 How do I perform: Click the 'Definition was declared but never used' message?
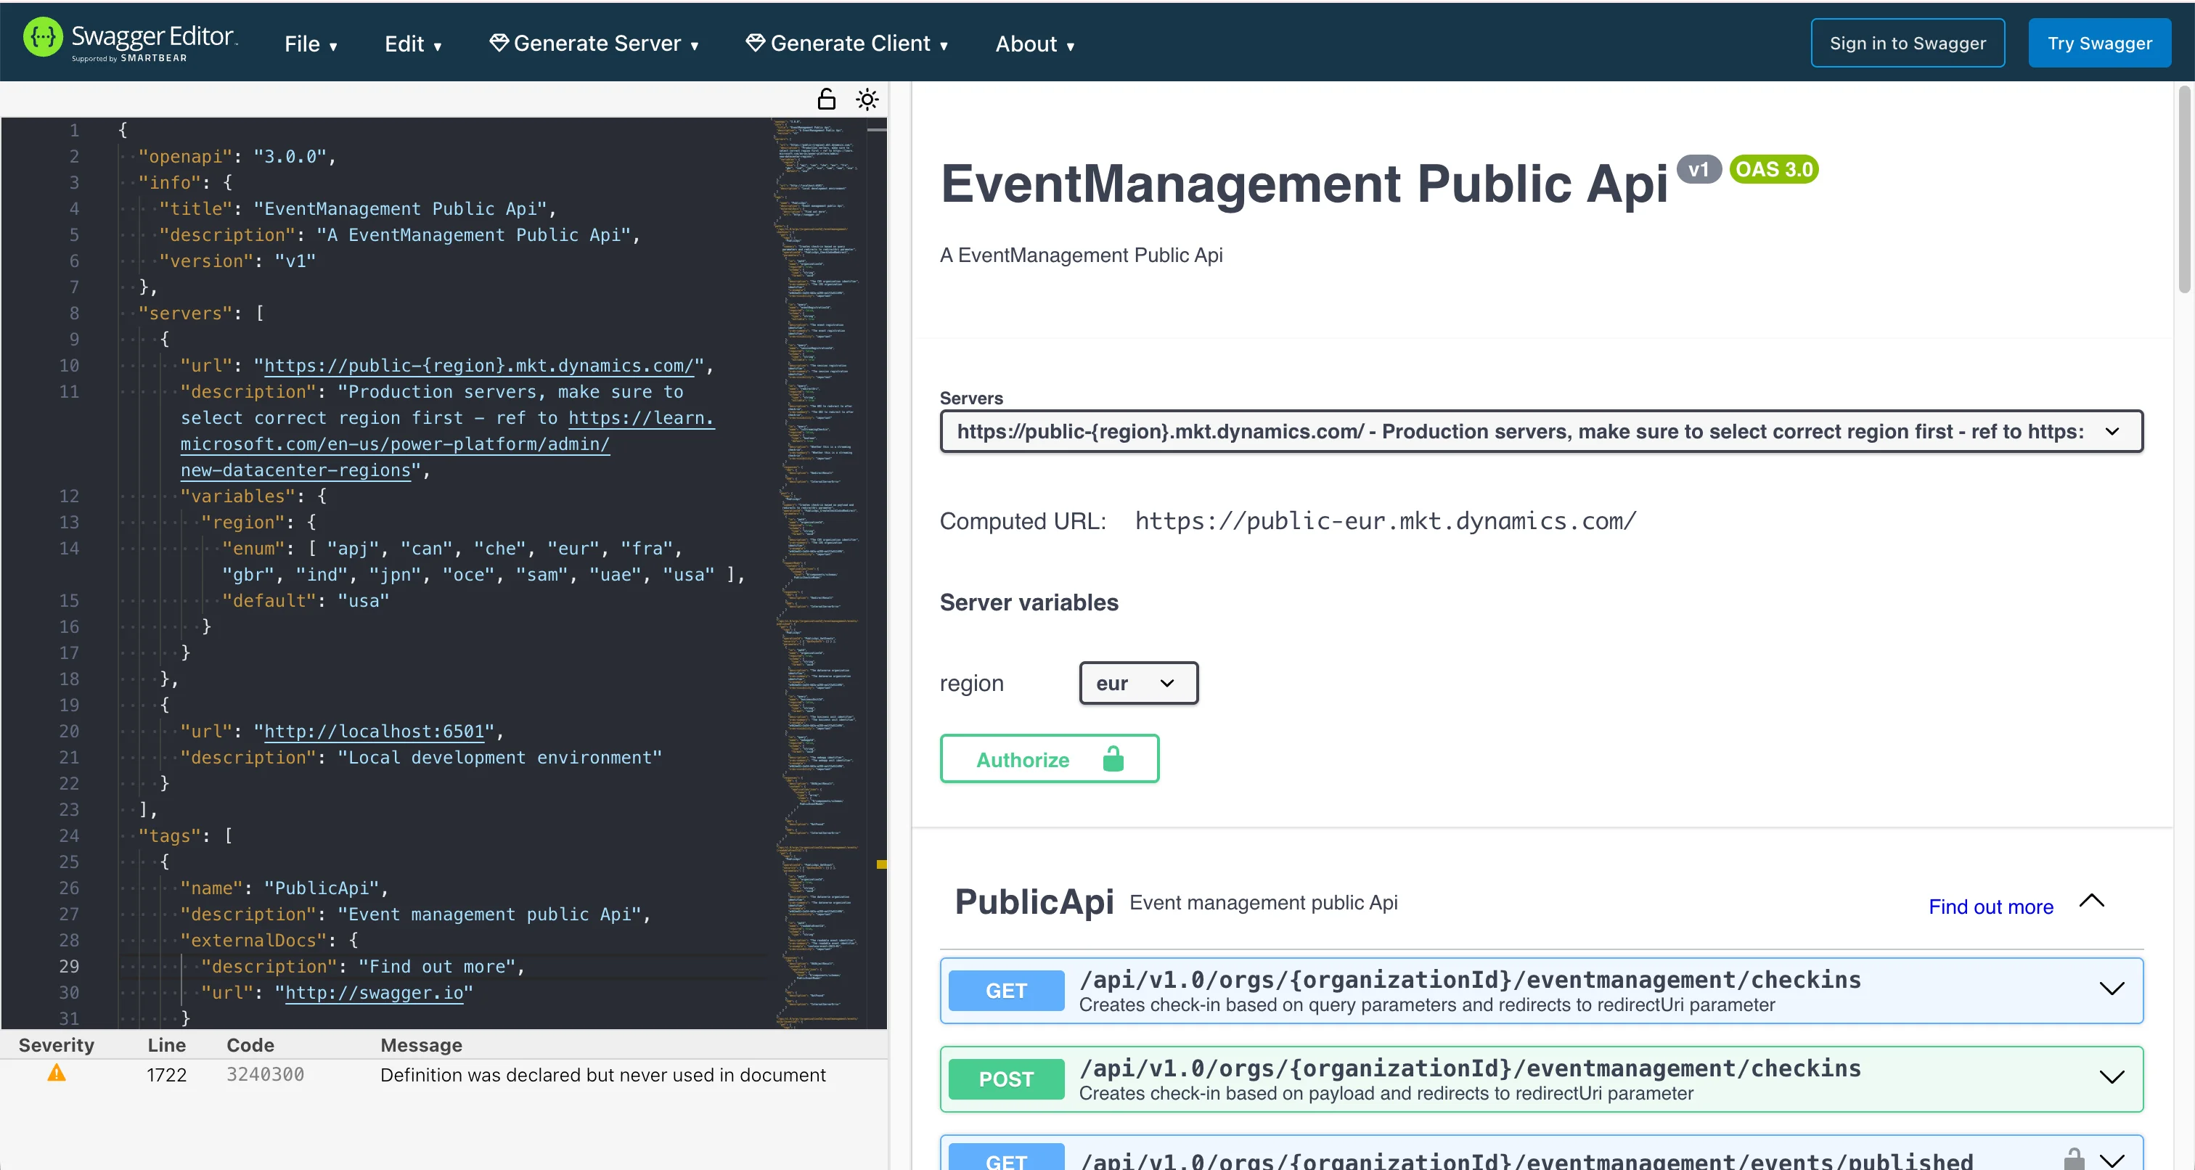coord(602,1075)
